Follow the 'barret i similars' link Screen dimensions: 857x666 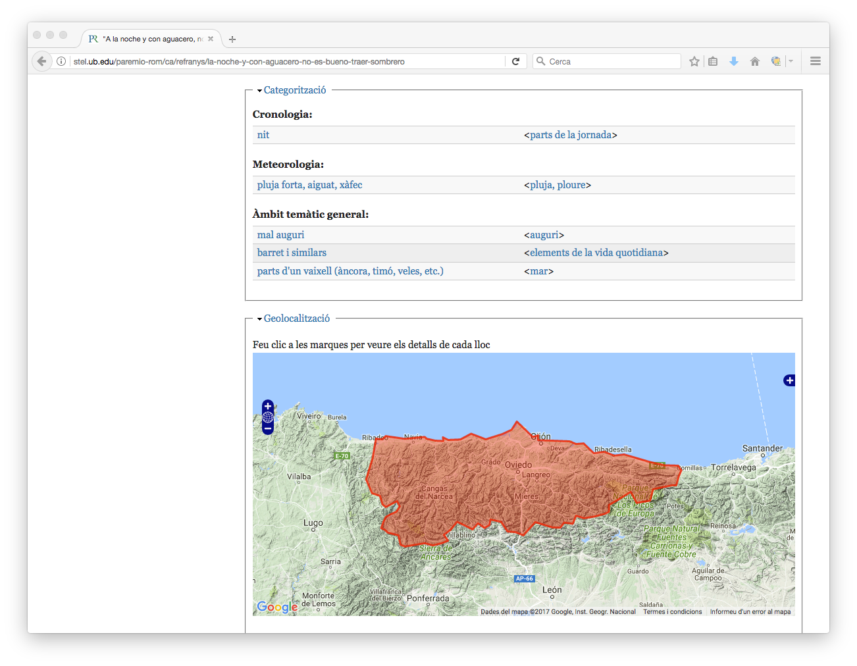click(x=292, y=253)
